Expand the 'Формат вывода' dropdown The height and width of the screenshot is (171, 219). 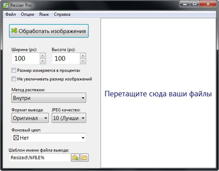tap(30, 118)
